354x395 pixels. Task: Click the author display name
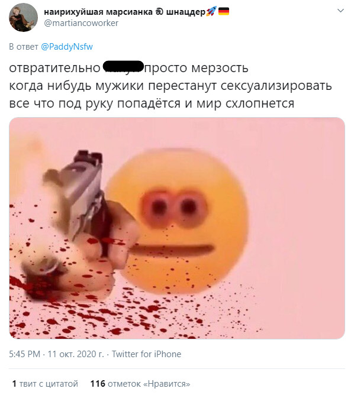coord(124,12)
